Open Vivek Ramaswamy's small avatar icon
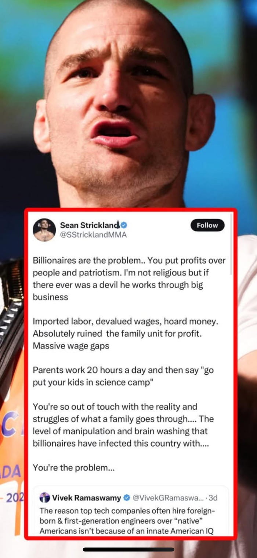The height and width of the screenshot is (558, 257). [x=44, y=498]
